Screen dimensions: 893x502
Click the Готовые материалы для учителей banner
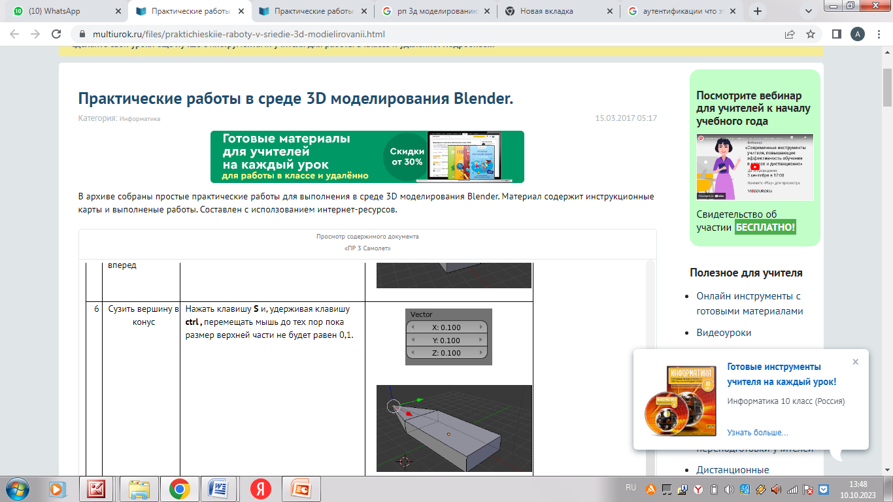[x=367, y=157]
